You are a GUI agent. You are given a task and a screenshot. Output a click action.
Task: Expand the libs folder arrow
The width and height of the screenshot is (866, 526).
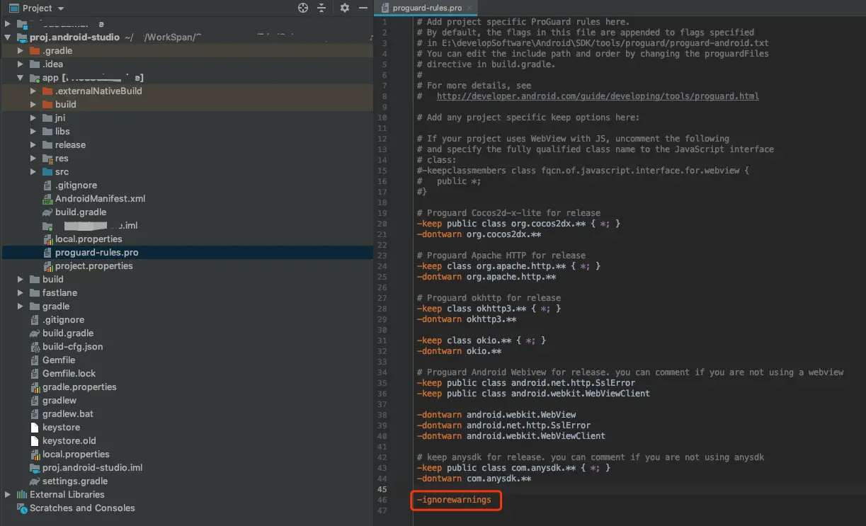pyautogui.click(x=34, y=131)
